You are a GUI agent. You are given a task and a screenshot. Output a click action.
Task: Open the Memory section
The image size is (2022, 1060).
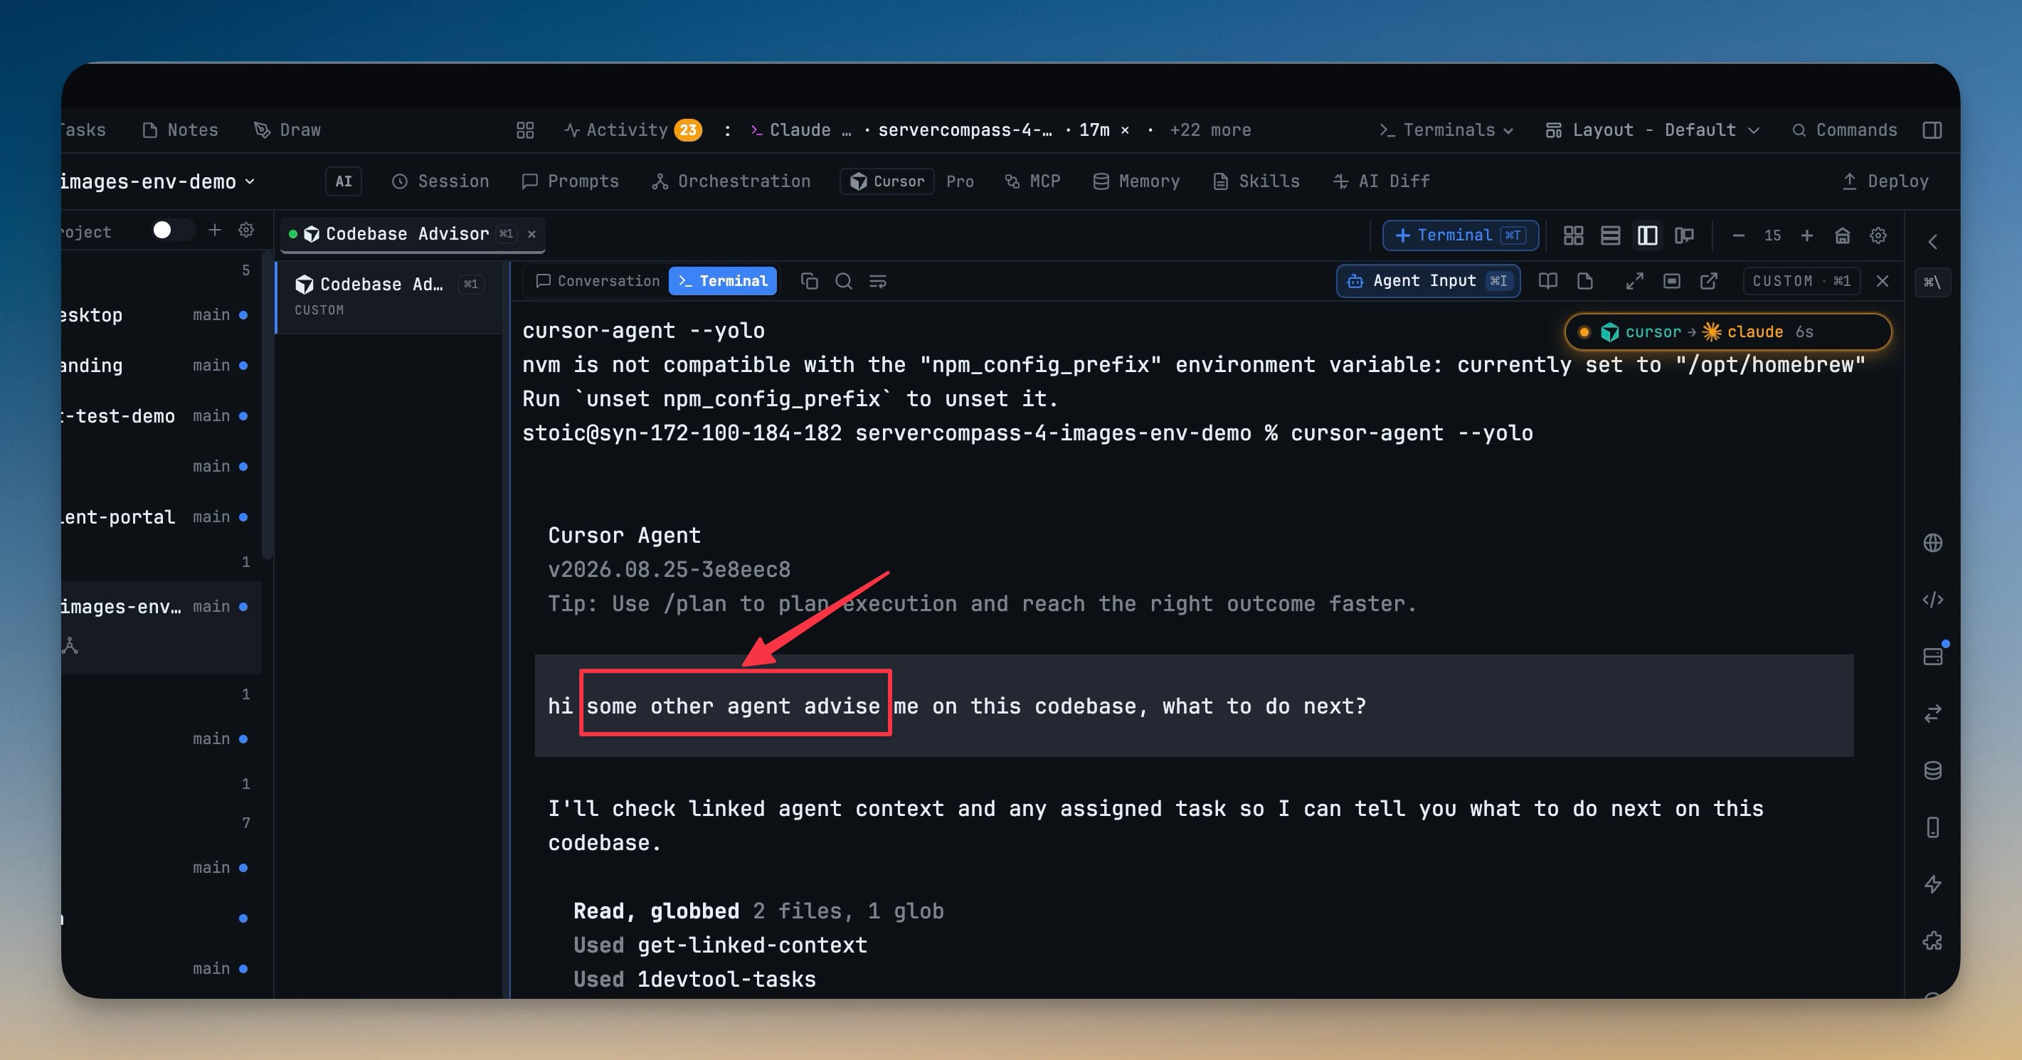(1136, 182)
